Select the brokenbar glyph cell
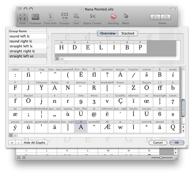This screenshot has width=195, height=174. pos(41,113)
